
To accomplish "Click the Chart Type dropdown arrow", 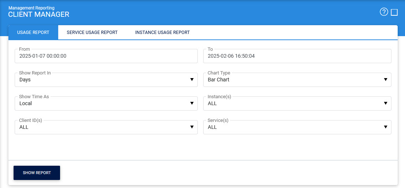I will pyautogui.click(x=386, y=80).
